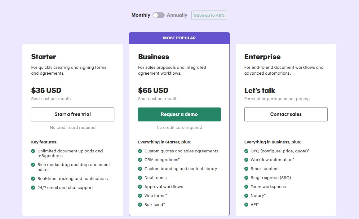Toggle billing from Monthly to Annually
The width and height of the screenshot is (359, 219).
pyautogui.click(x=158, y=15)
